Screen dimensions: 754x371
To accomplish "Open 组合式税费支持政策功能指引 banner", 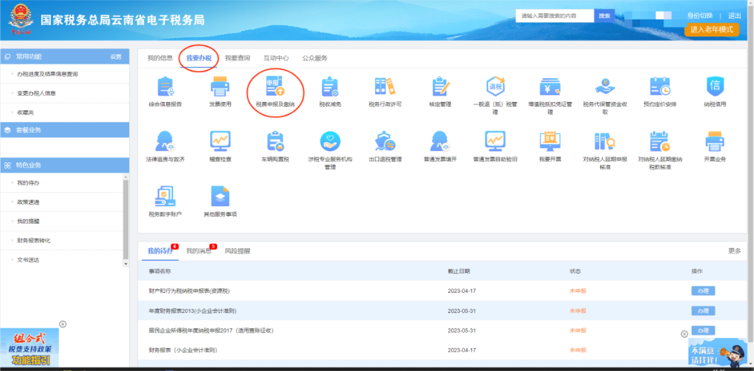I will point(29,349).
